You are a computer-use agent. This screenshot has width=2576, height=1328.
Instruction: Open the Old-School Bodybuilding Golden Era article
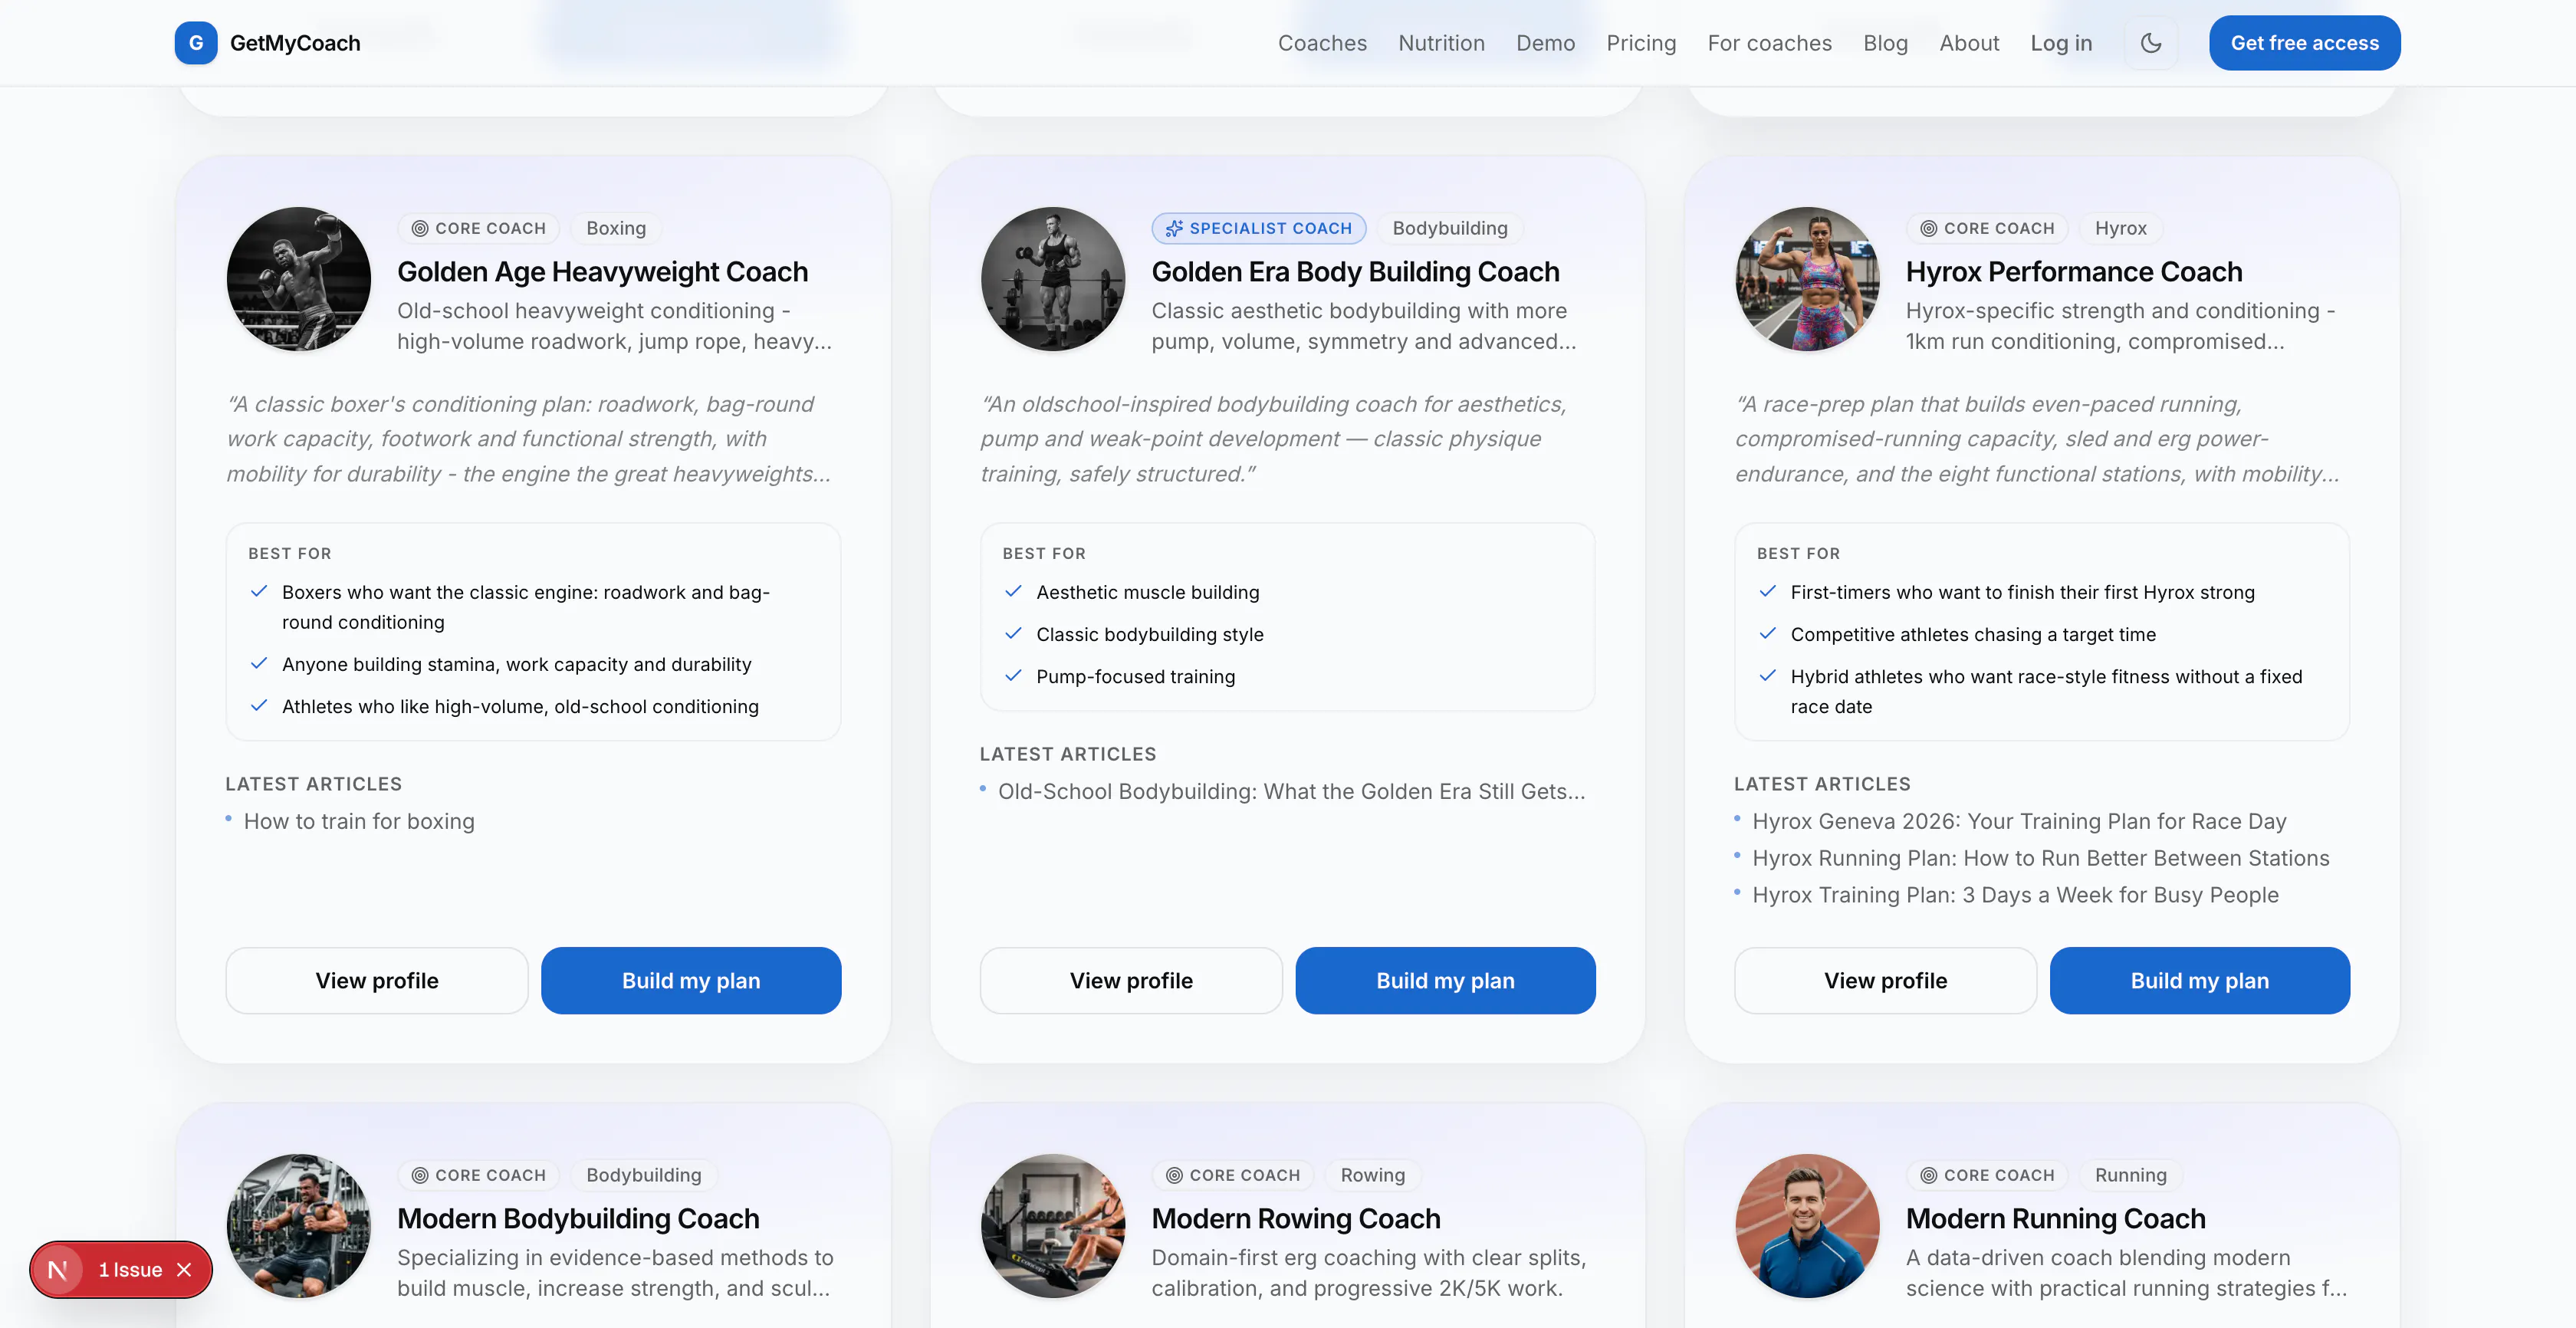click(x=1291, y=791)
